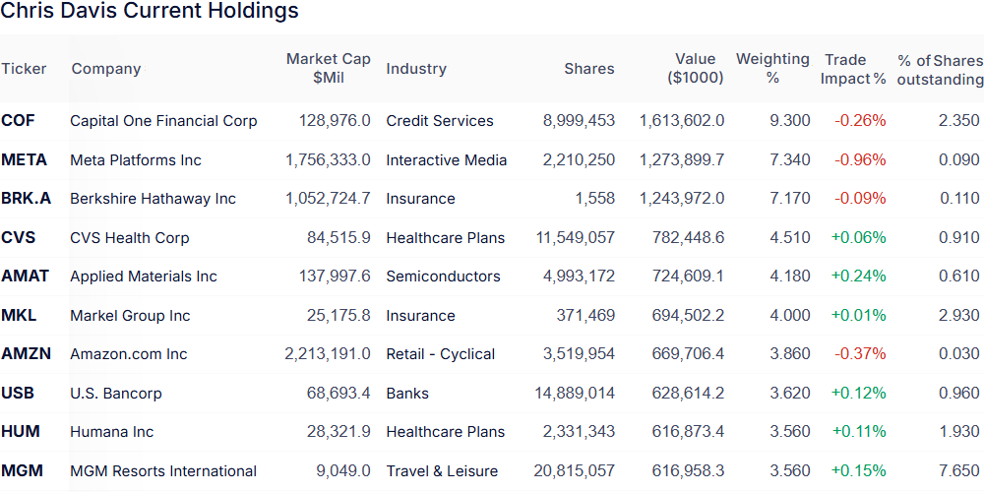Sort holdings by Shares column
Image resolution: width=984 pixels, height=492 pixels.
coord(589,69)
